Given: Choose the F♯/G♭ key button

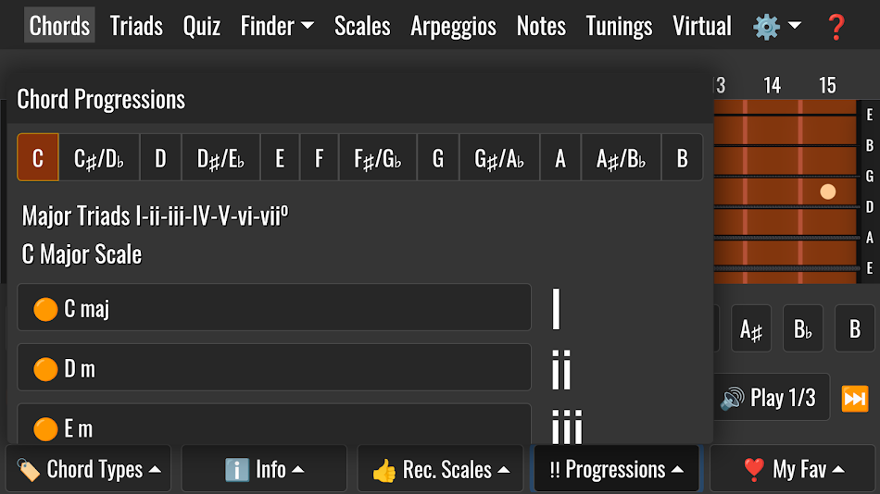Looking at the screenshot, I should [377, 158].
